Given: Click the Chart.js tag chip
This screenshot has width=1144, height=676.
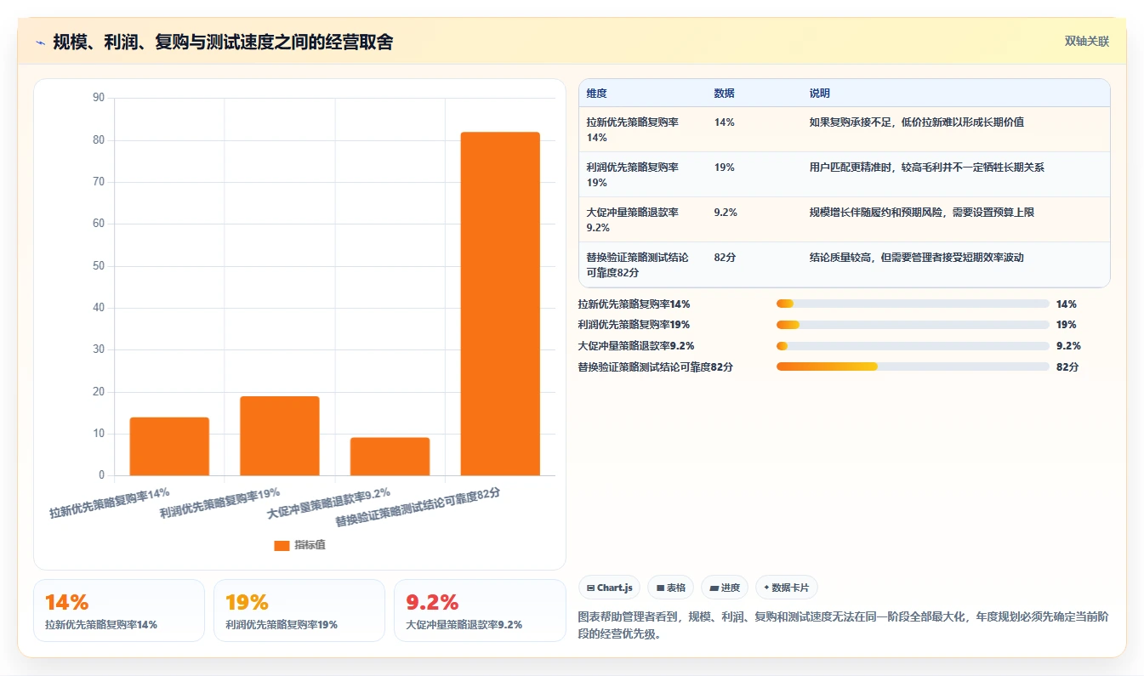Looking at the screenshot, I should (x=609, y=588).
